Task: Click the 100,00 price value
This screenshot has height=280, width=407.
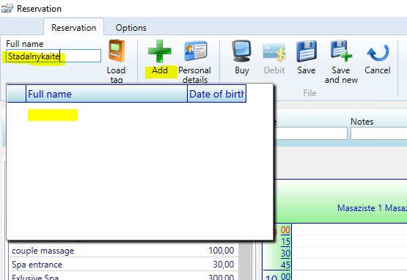Action: (221, 251)
